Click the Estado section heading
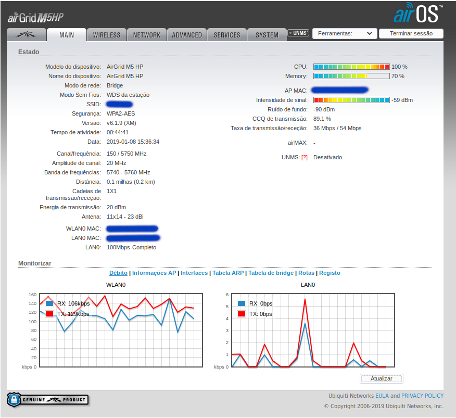The height and width of the screenshot is (418, 456). point(29,52)
